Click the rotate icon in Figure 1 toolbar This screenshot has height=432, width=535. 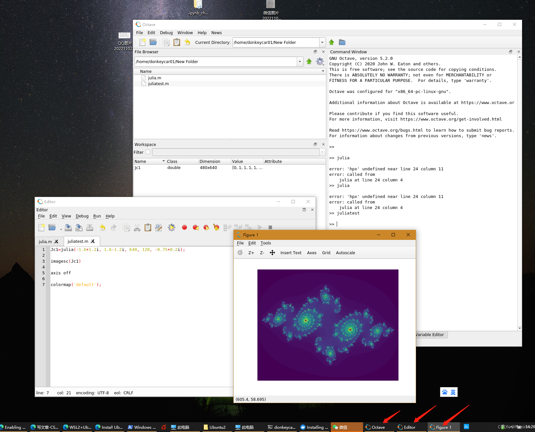(x=240, y=253)
